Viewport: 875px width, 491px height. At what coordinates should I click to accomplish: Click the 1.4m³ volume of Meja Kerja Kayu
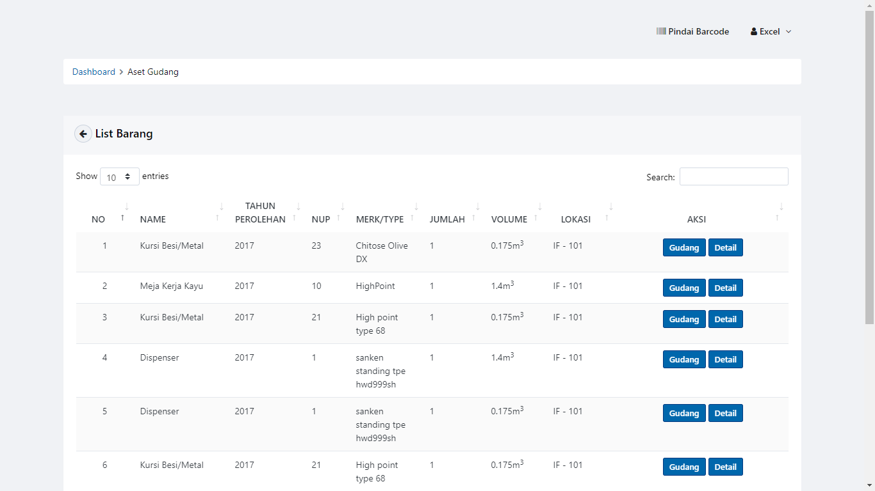coord(503,285)
